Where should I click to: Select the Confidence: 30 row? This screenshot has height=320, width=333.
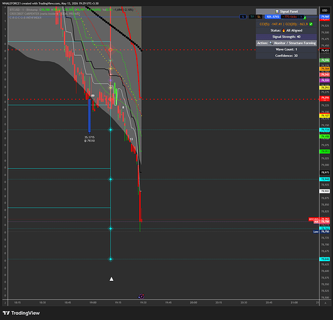coord(286,56)
